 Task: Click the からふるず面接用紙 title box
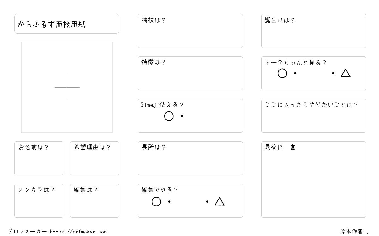67,24
